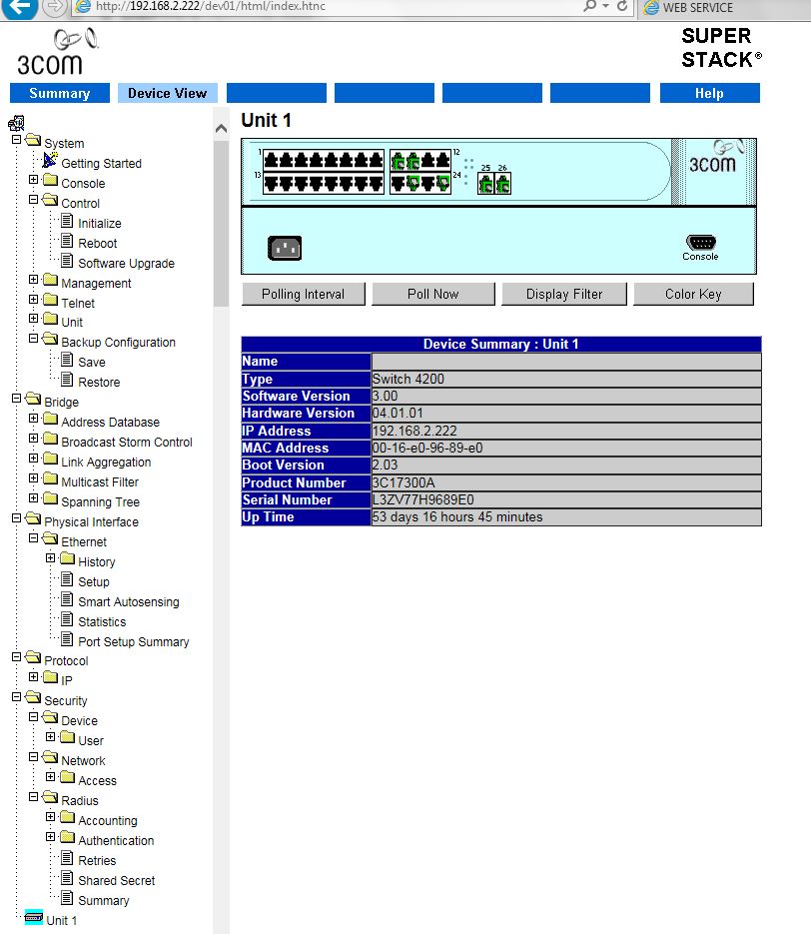Expand the Console tree node

click(x=33, y=179)
